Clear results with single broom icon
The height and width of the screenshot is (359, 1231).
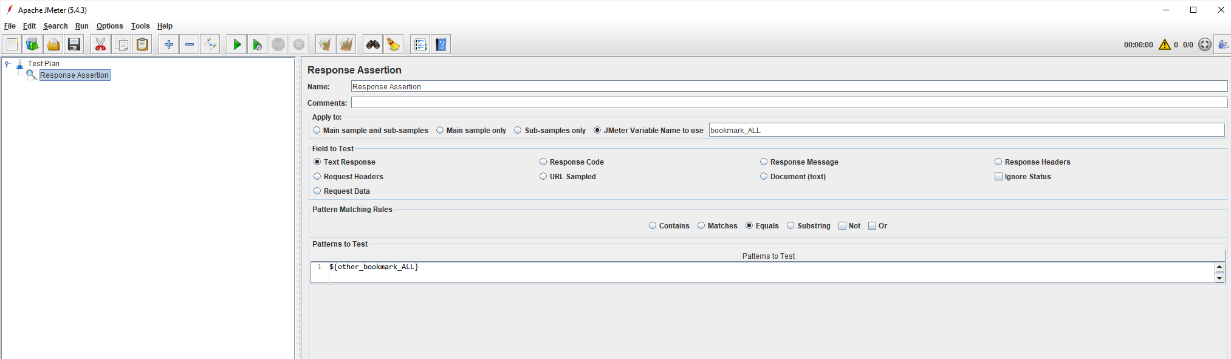tap(326, 44)
